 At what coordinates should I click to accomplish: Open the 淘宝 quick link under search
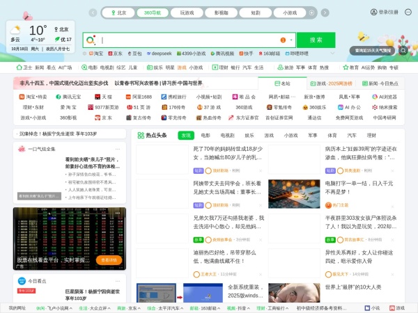tap(96, 54)
